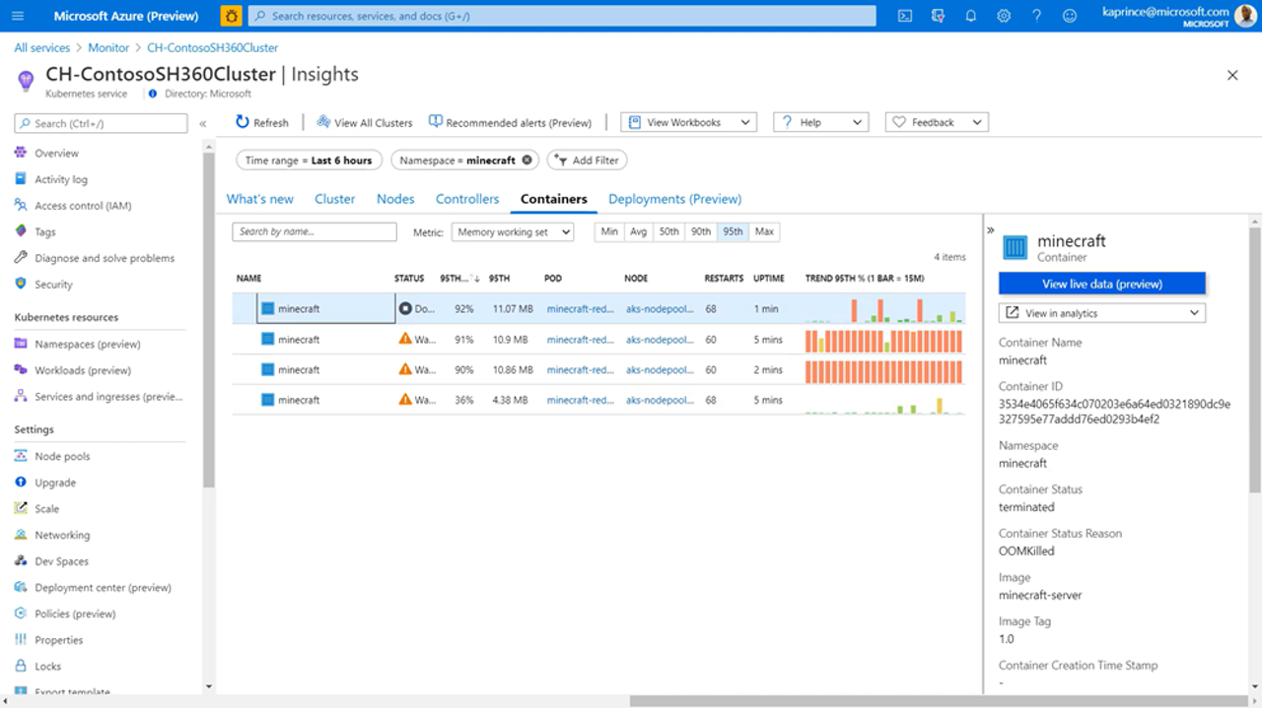Screen dimensions: 1262x708
Task: Expand the View Workbooks dropdown
Action: click(688, 122)
